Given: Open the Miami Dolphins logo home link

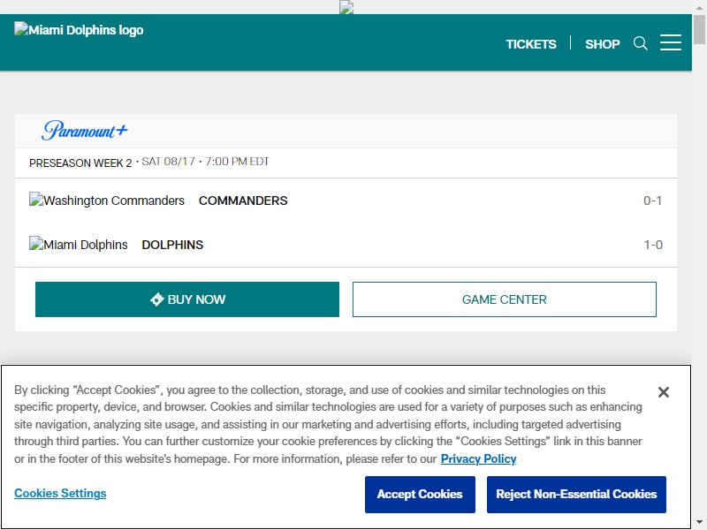Looking at the screenshot, I should 79,30.
